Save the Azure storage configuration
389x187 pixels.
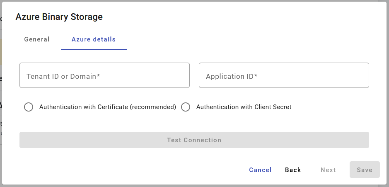click(365, 170)
